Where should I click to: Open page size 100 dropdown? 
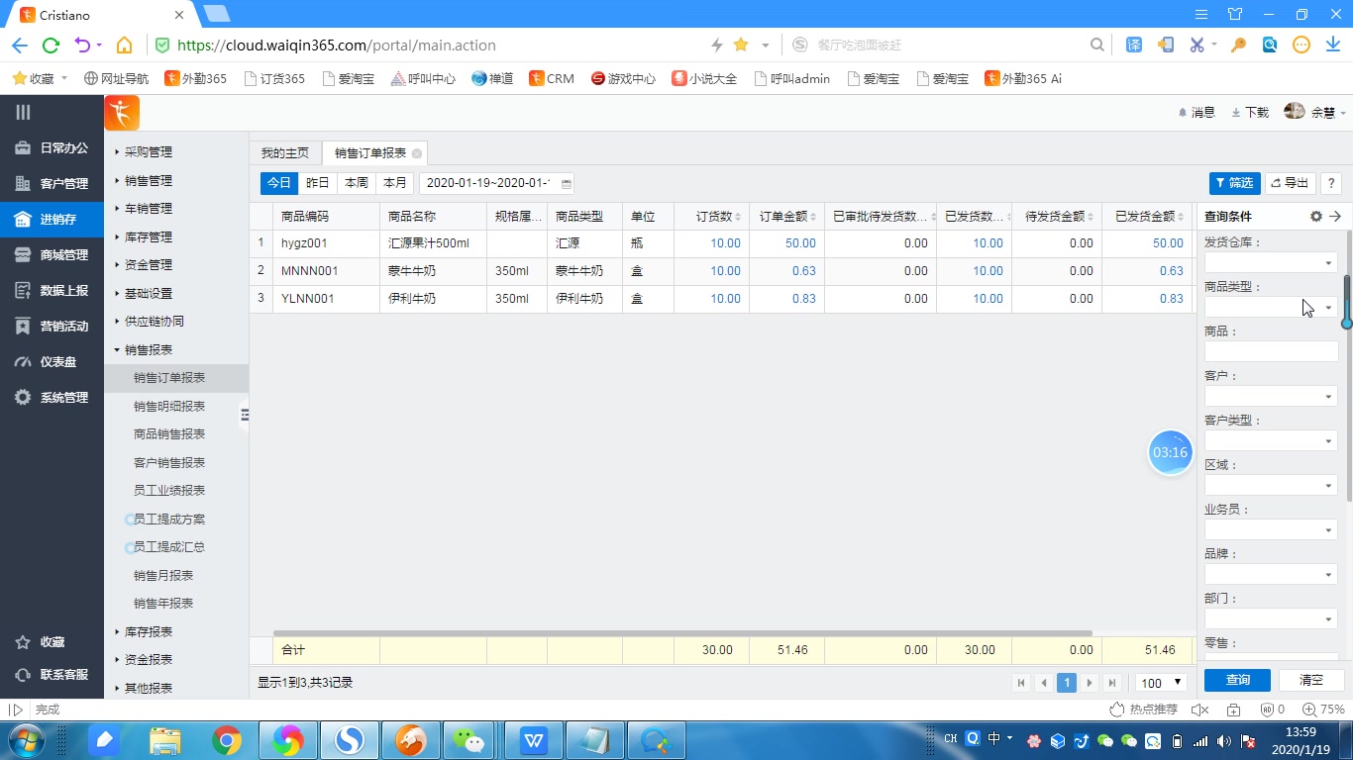click(x=1161, y=683)
